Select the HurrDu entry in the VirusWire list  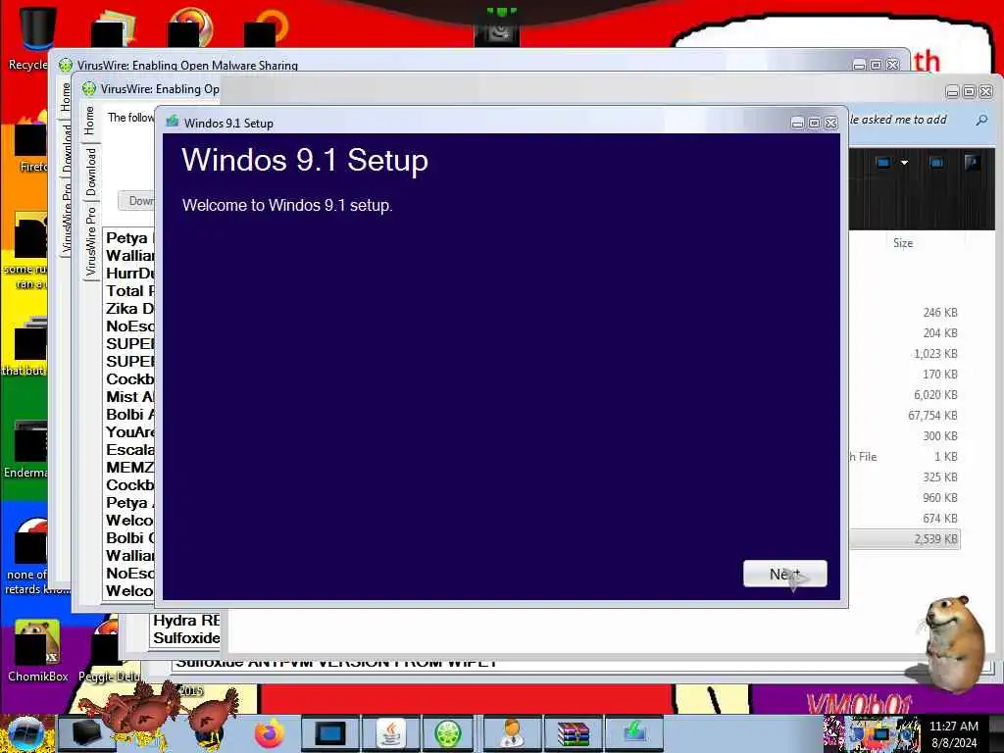coord(130,274)
